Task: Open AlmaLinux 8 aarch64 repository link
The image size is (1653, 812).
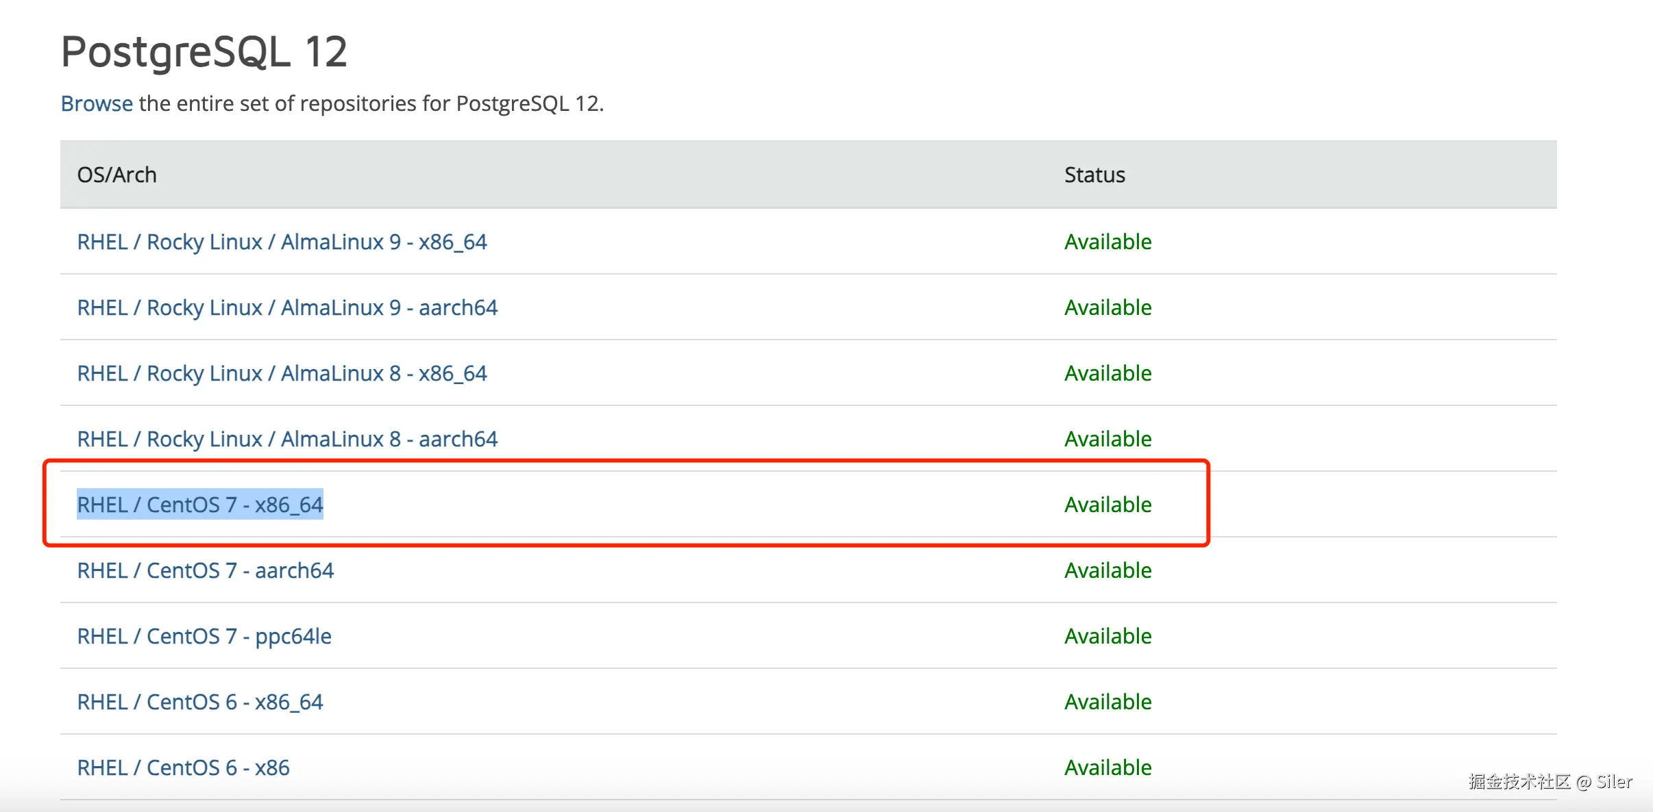Action: pos(287,439)
